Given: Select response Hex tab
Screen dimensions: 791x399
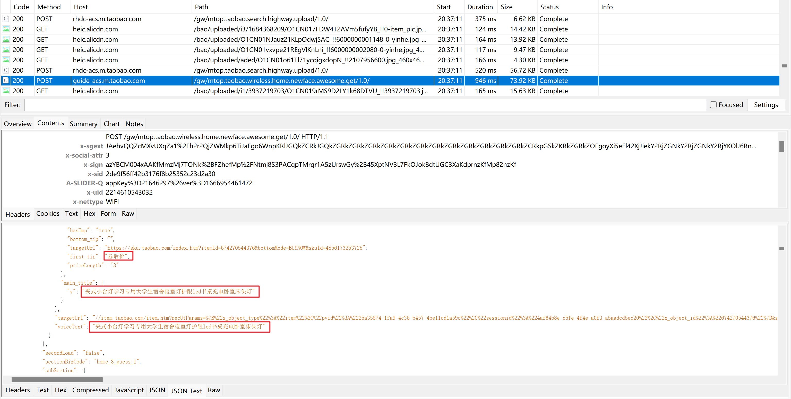Looking at the screenshot, I should coord(61,390).
